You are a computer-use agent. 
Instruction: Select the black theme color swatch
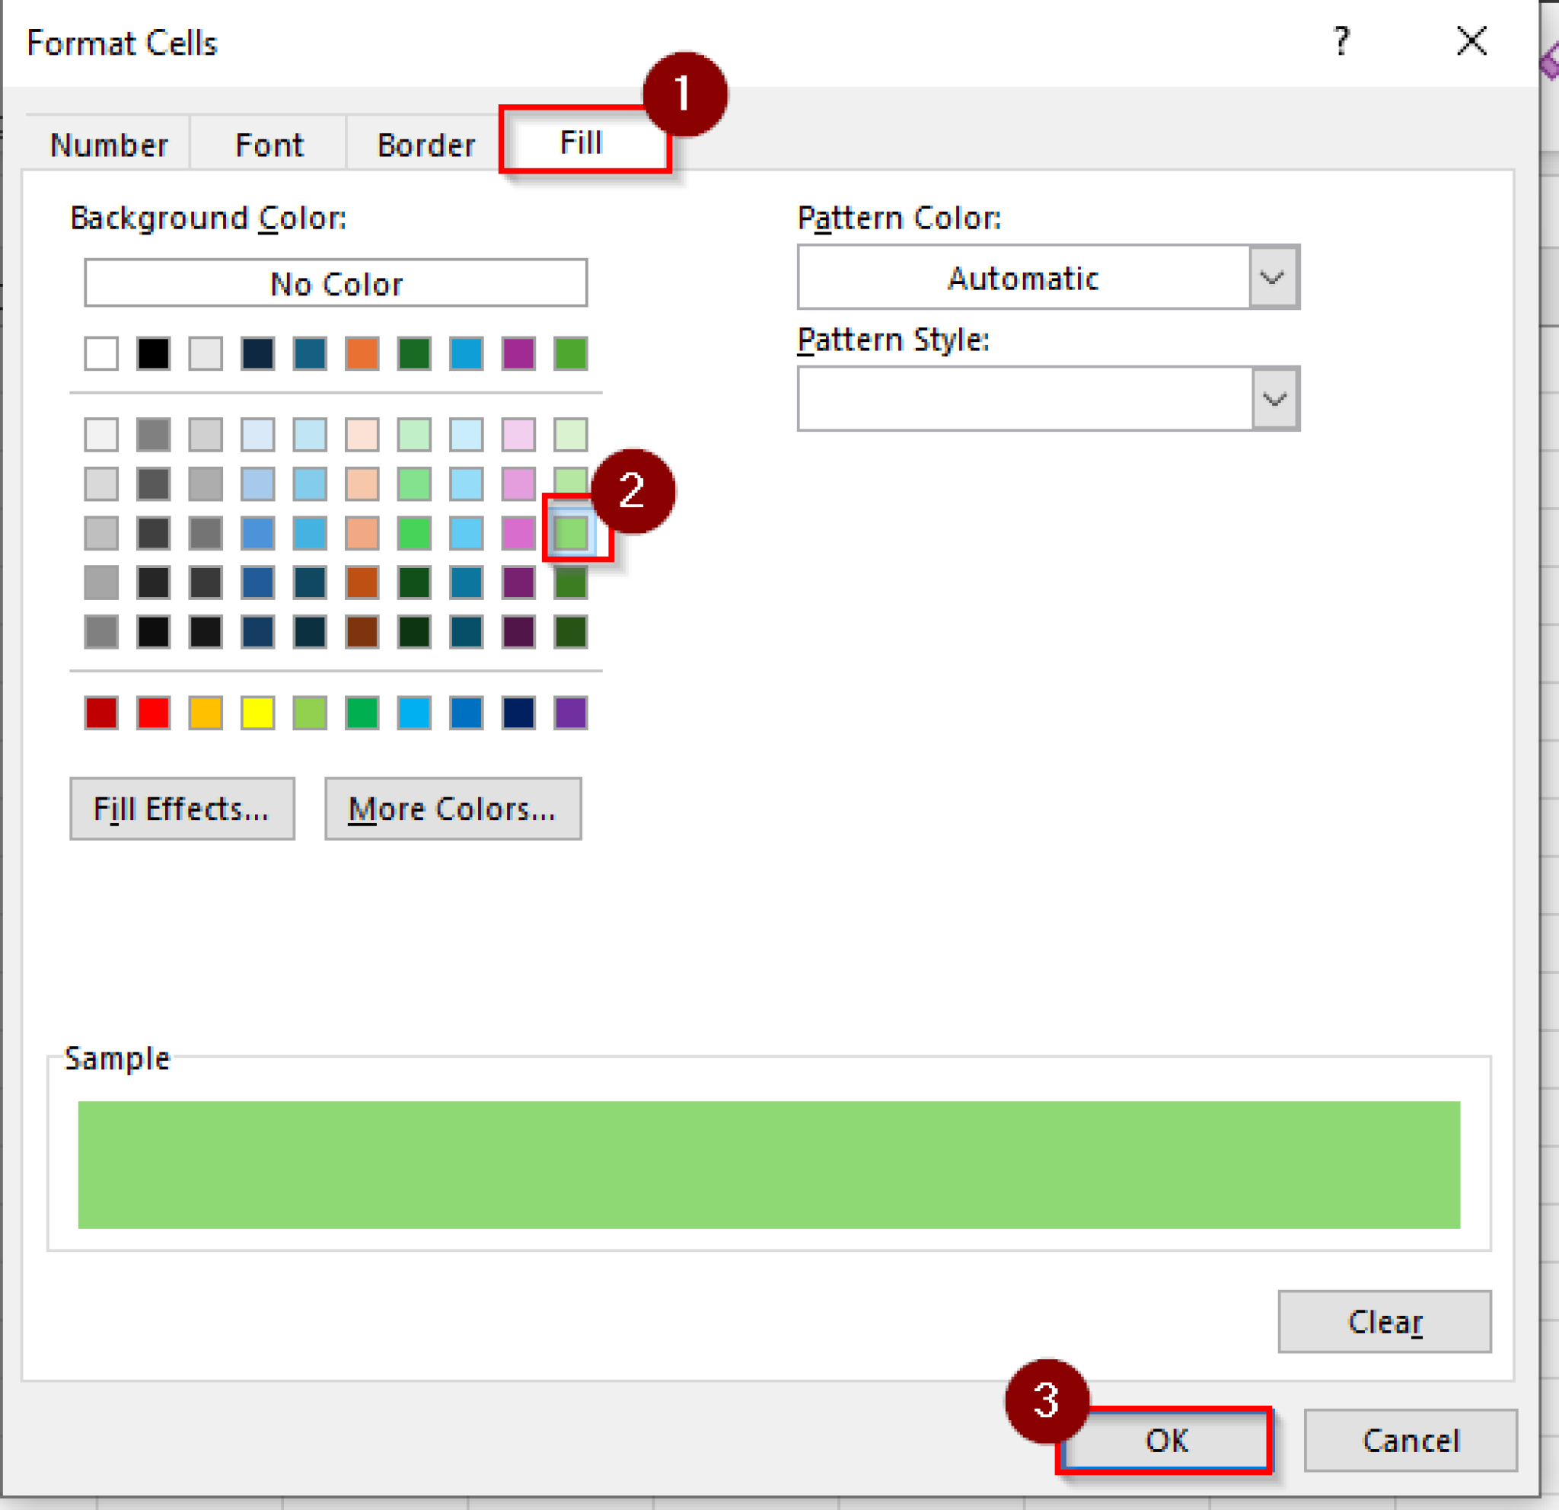pyautogui.click(x=153, y=355)
